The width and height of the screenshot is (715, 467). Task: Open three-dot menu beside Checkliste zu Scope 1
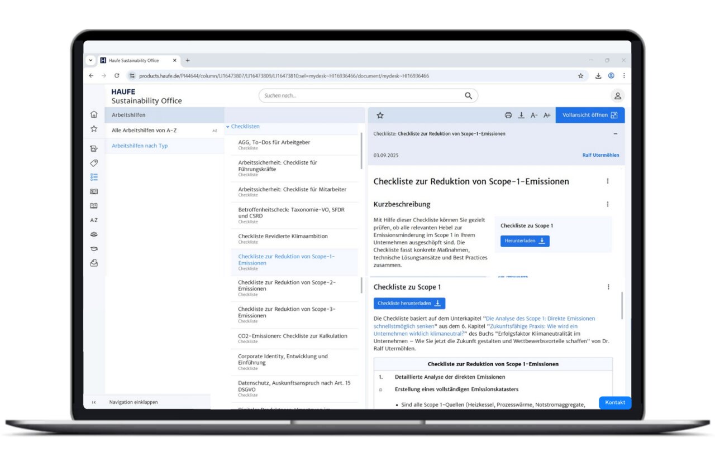point(608,287)
